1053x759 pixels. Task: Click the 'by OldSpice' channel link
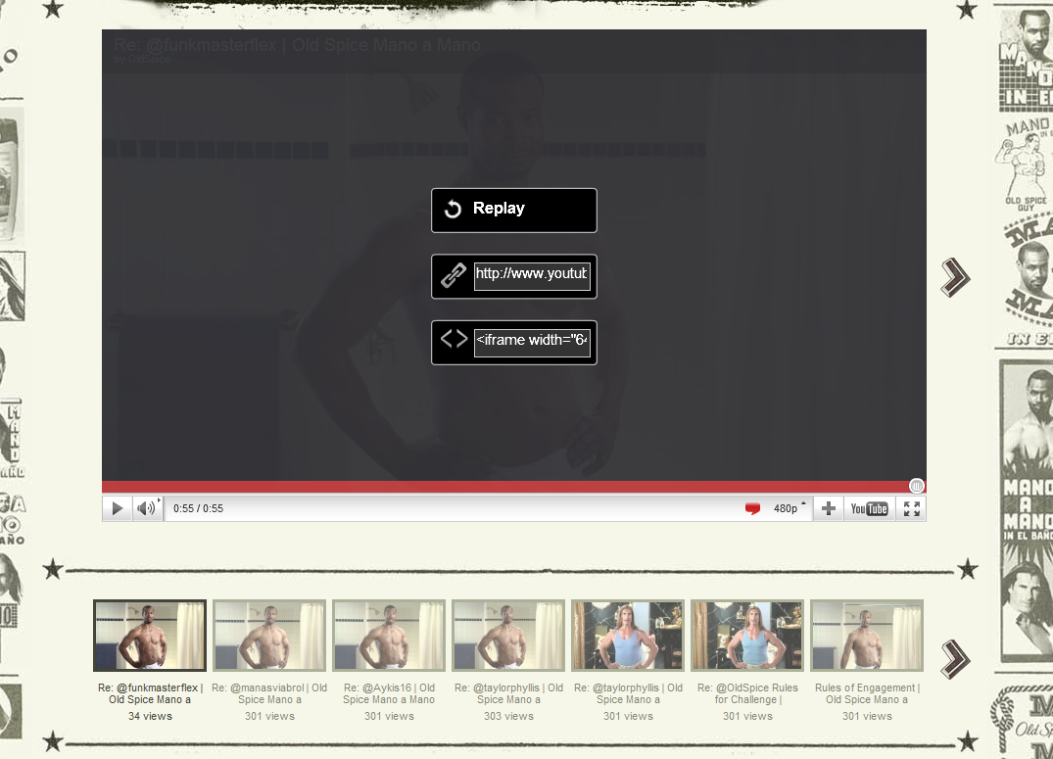point(142,59)
